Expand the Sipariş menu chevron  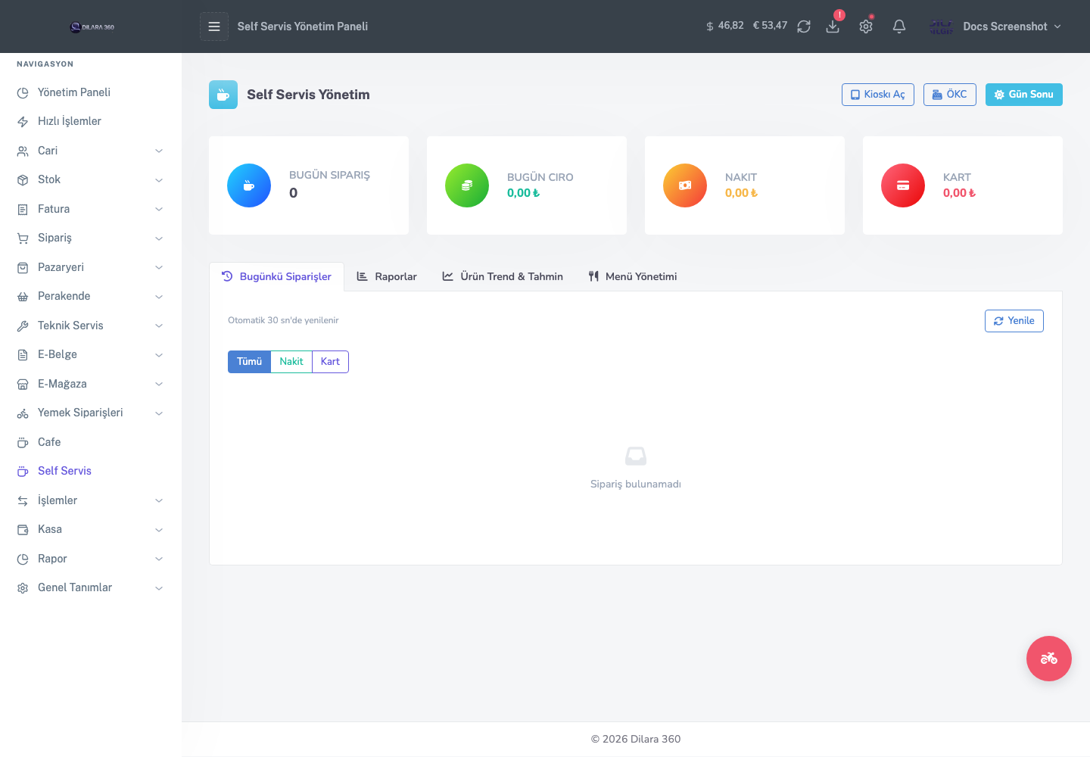coord(159,238)
